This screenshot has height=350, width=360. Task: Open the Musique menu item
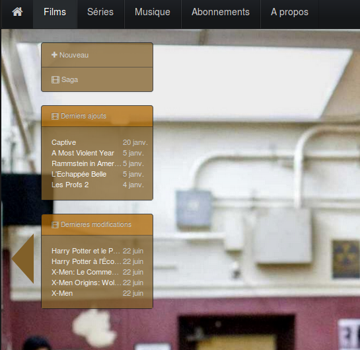153,12
